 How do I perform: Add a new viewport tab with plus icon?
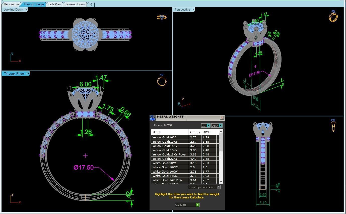[x=91, y=4]
